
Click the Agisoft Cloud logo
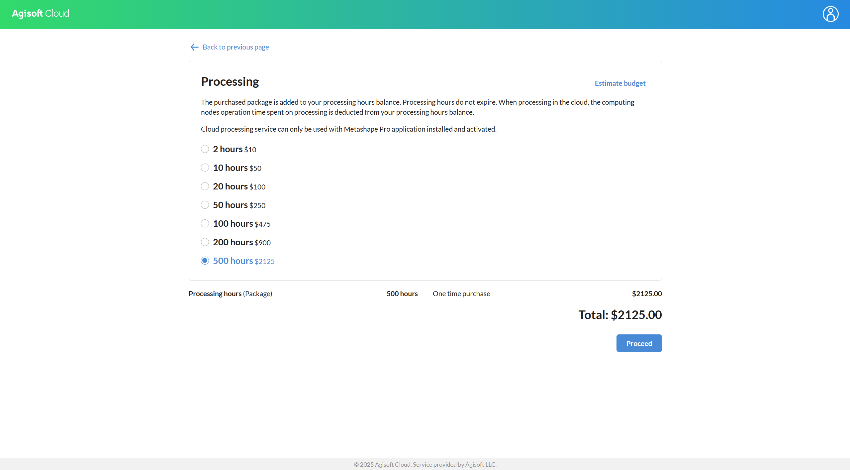pyautogui.click(x=41, y=13)
